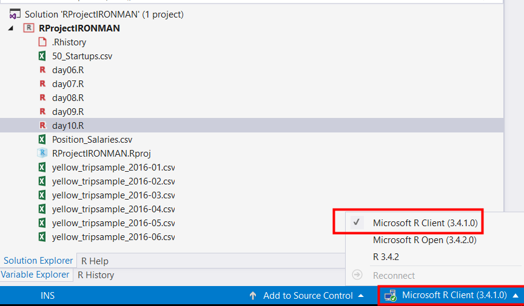The width and height of the screenshot is (524, 306).
Task: Open the Add to Source Control dropdown arrow
Action: [x=361, y=296]
